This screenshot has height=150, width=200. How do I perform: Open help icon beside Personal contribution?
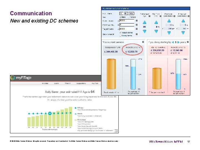coord(174,16)
